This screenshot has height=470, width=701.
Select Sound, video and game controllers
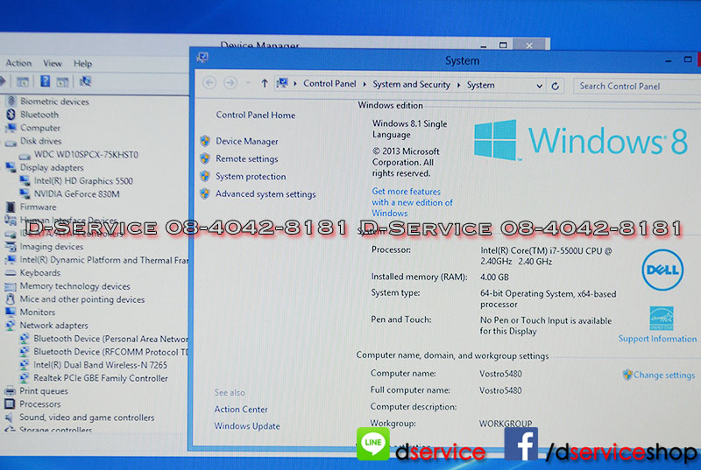click(x=87, y=417)
